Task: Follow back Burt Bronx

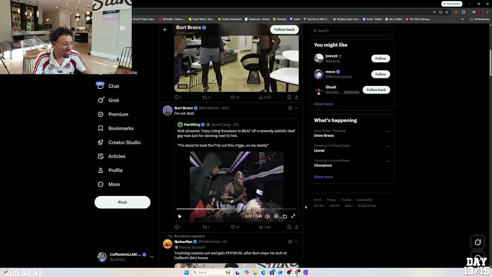Action: click(284, 30)
